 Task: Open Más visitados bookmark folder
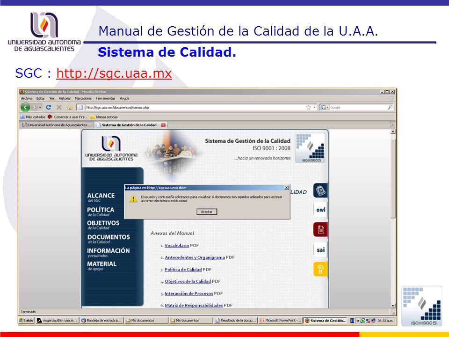point(33,117)
